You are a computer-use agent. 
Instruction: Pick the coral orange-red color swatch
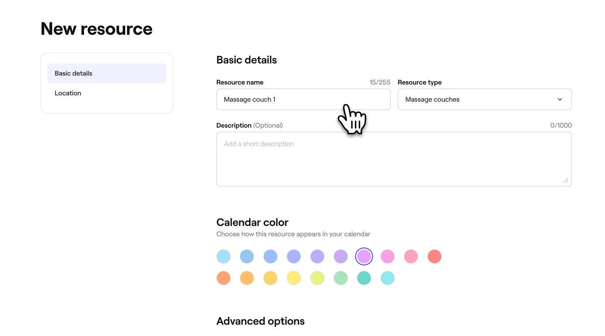[224, 278]
